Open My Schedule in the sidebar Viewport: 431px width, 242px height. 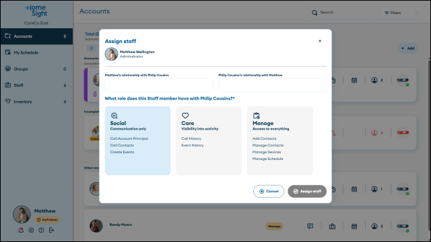tap(36, 52)
